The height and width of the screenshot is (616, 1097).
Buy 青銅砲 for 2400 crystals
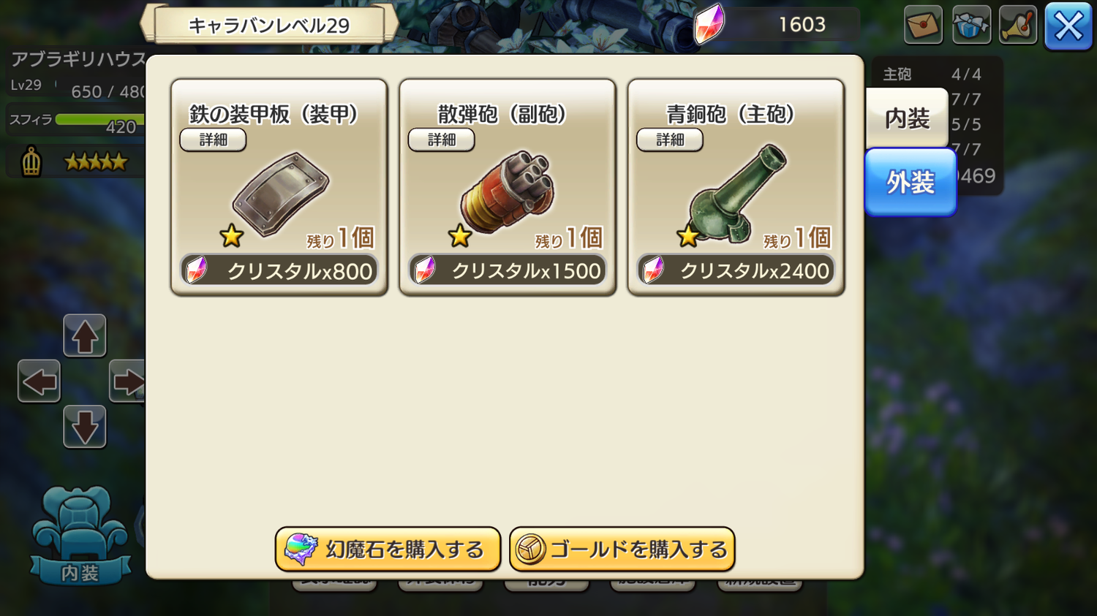(736, 270)
